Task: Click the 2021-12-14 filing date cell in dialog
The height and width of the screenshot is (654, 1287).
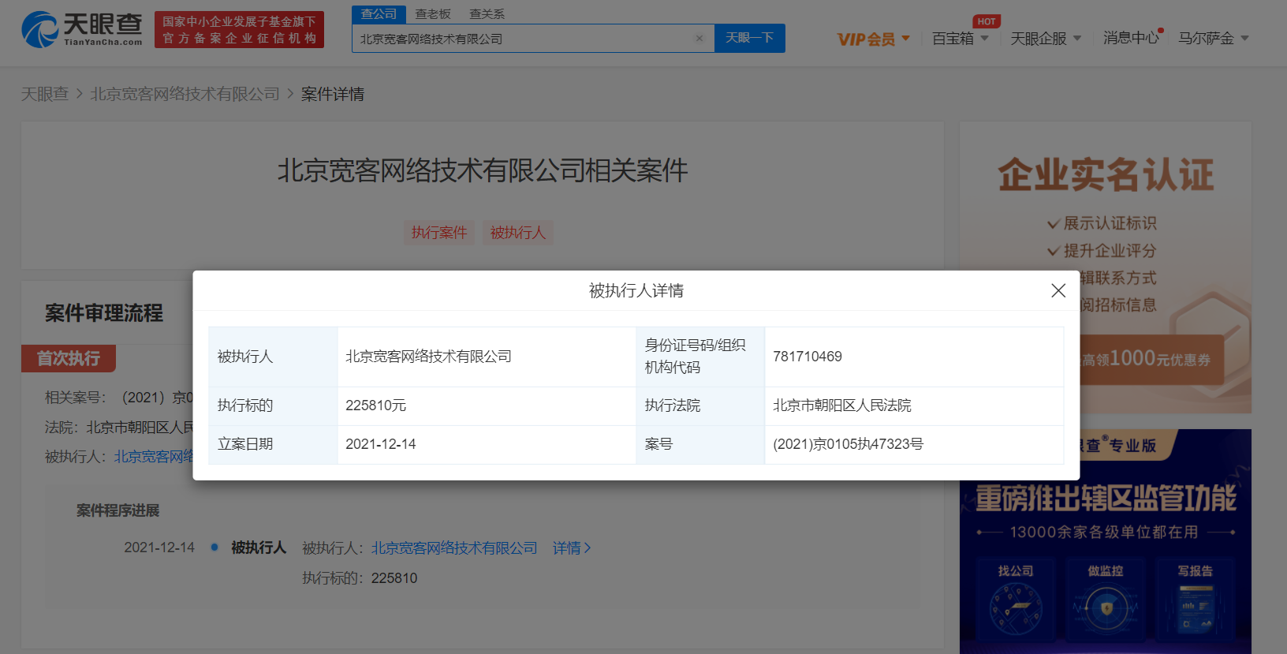Action: [x=487, y=444]
